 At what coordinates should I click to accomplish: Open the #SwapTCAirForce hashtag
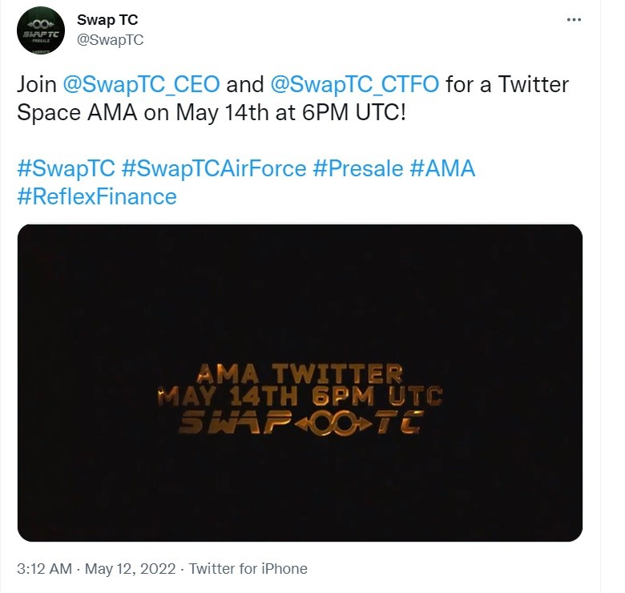214,168
